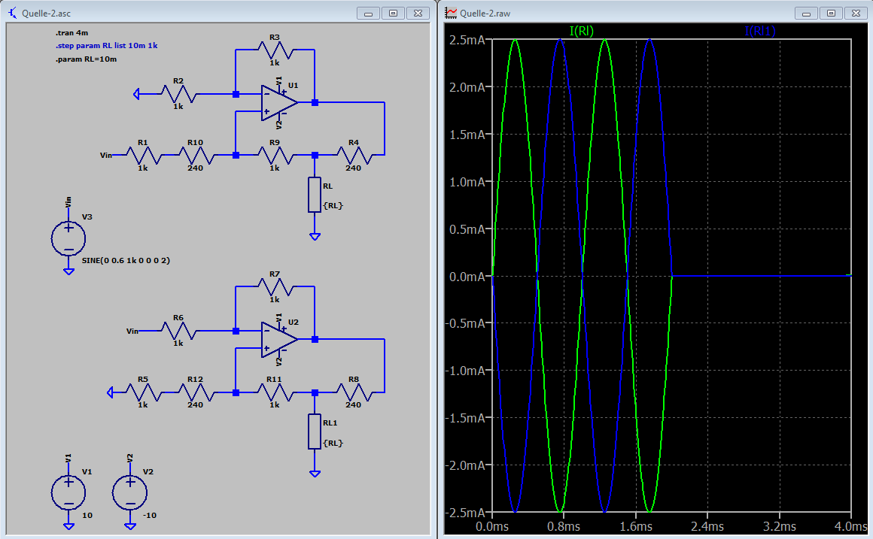Click the .step param RL list directive

pyautogui.click(x=106, y=46)
